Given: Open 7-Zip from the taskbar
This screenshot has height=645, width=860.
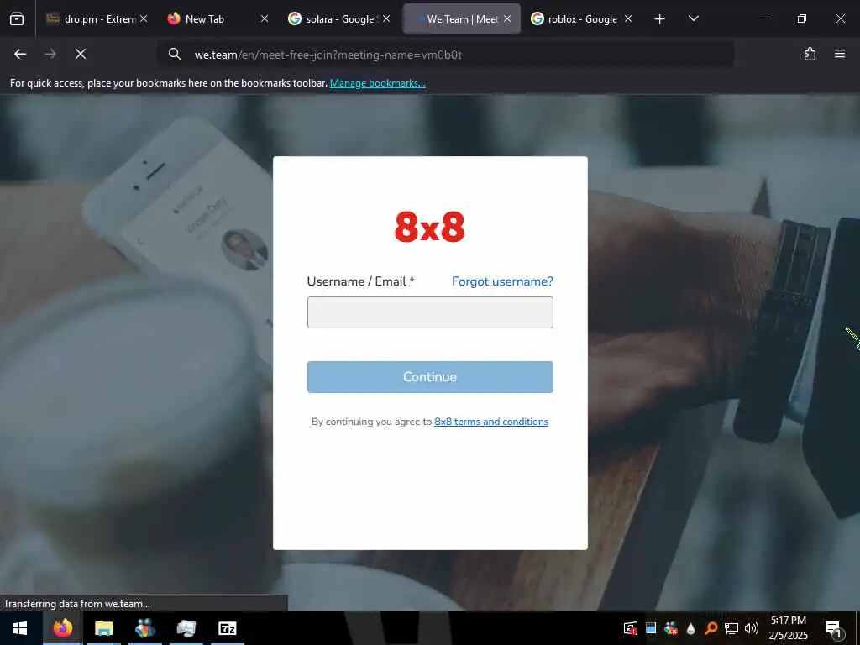Looking at the screenshot, I should [x=227, y=628].
